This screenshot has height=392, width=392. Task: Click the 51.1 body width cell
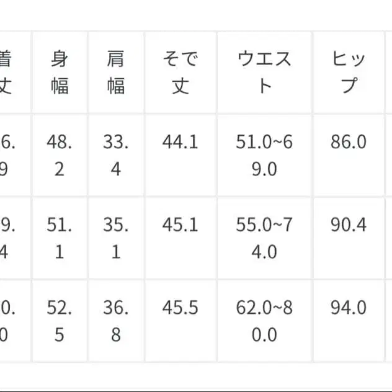pyautogui.click(x=60, y=238)
